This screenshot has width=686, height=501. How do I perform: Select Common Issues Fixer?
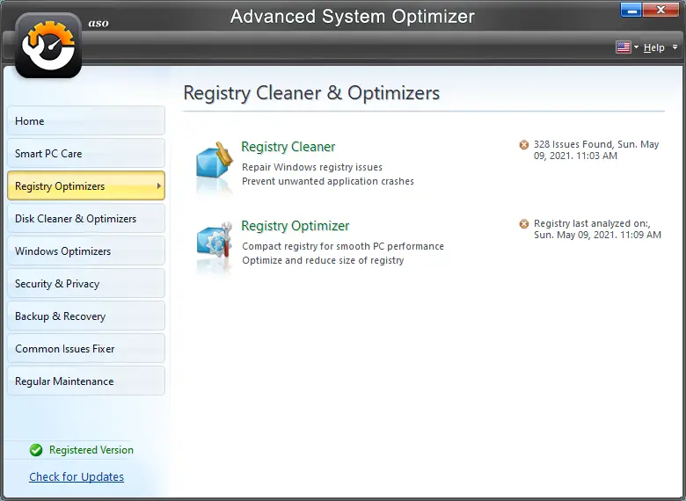click(86, 348)
